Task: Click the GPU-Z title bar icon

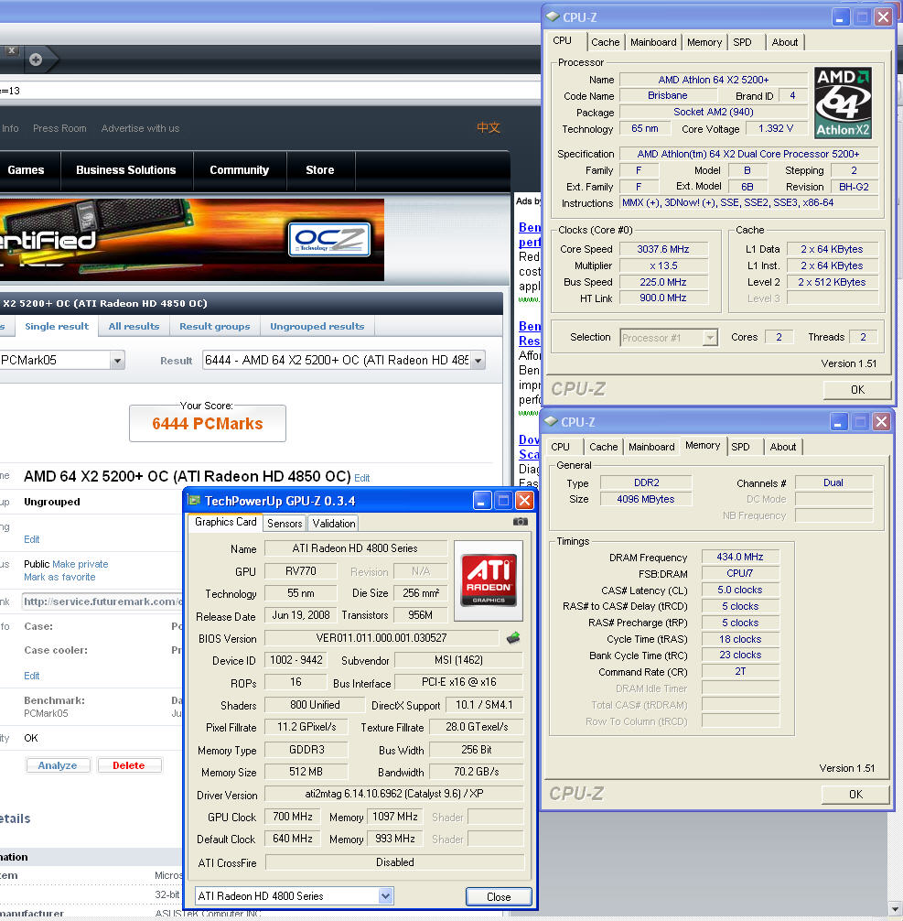Action: tap(194, 501)
